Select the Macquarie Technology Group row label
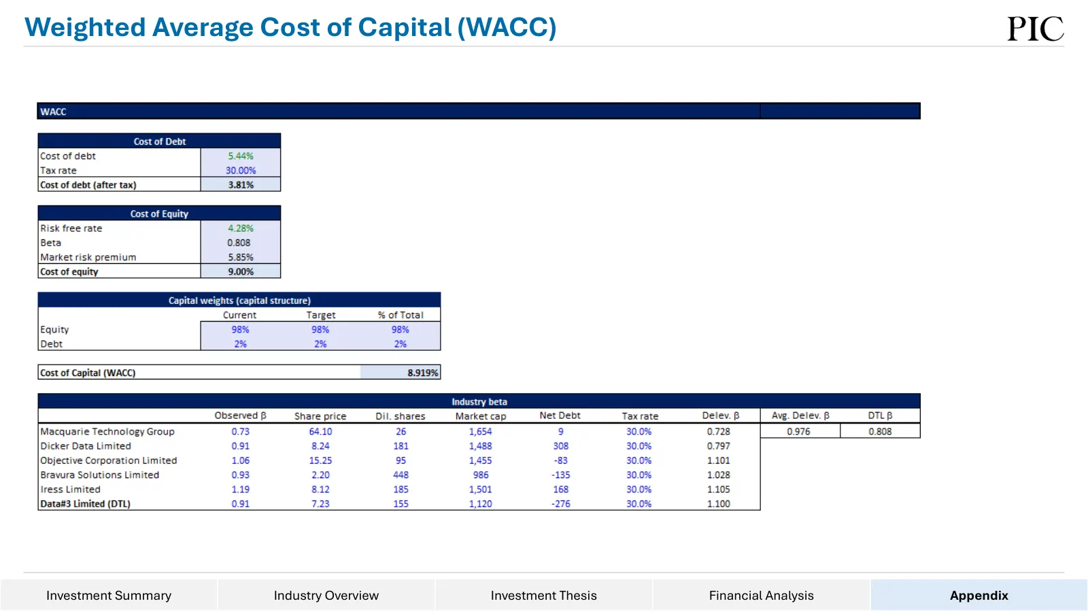Screen dimensions: 1088x612 (107, 431)
